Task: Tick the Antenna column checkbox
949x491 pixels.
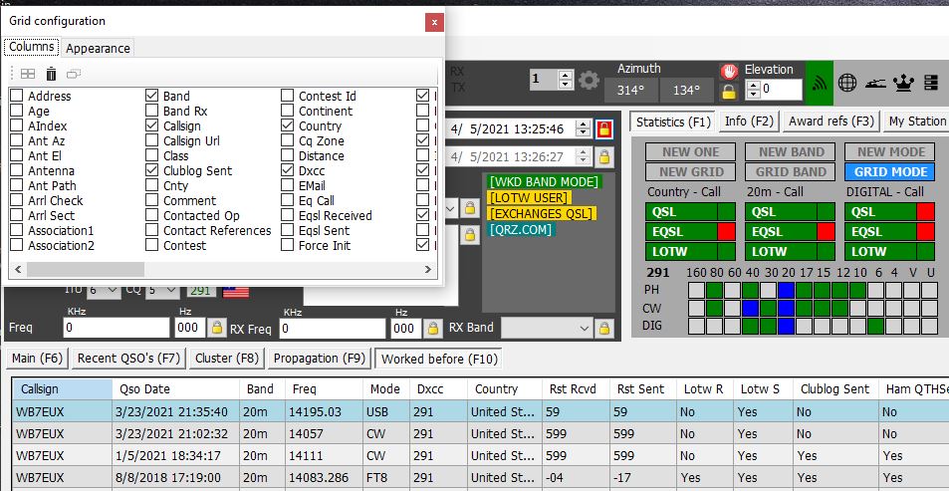Action: (17, 170)
